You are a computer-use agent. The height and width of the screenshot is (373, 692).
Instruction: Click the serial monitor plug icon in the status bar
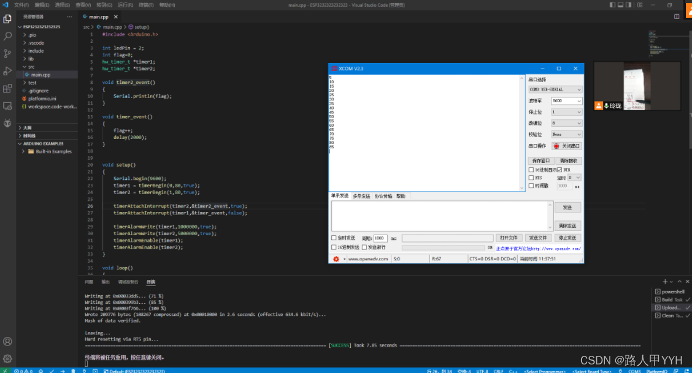pyautogui.click(x=84, y=371)
